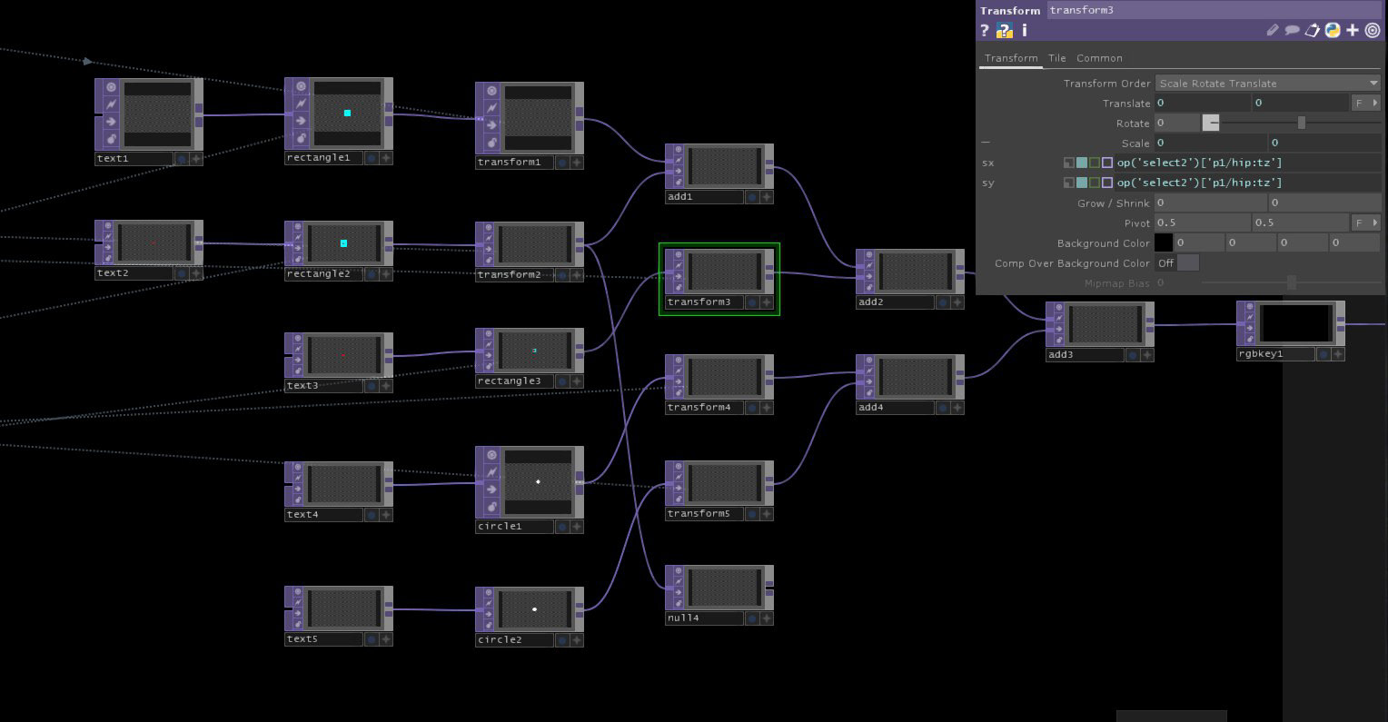Click the transform5 node name label

coord(704,514)
